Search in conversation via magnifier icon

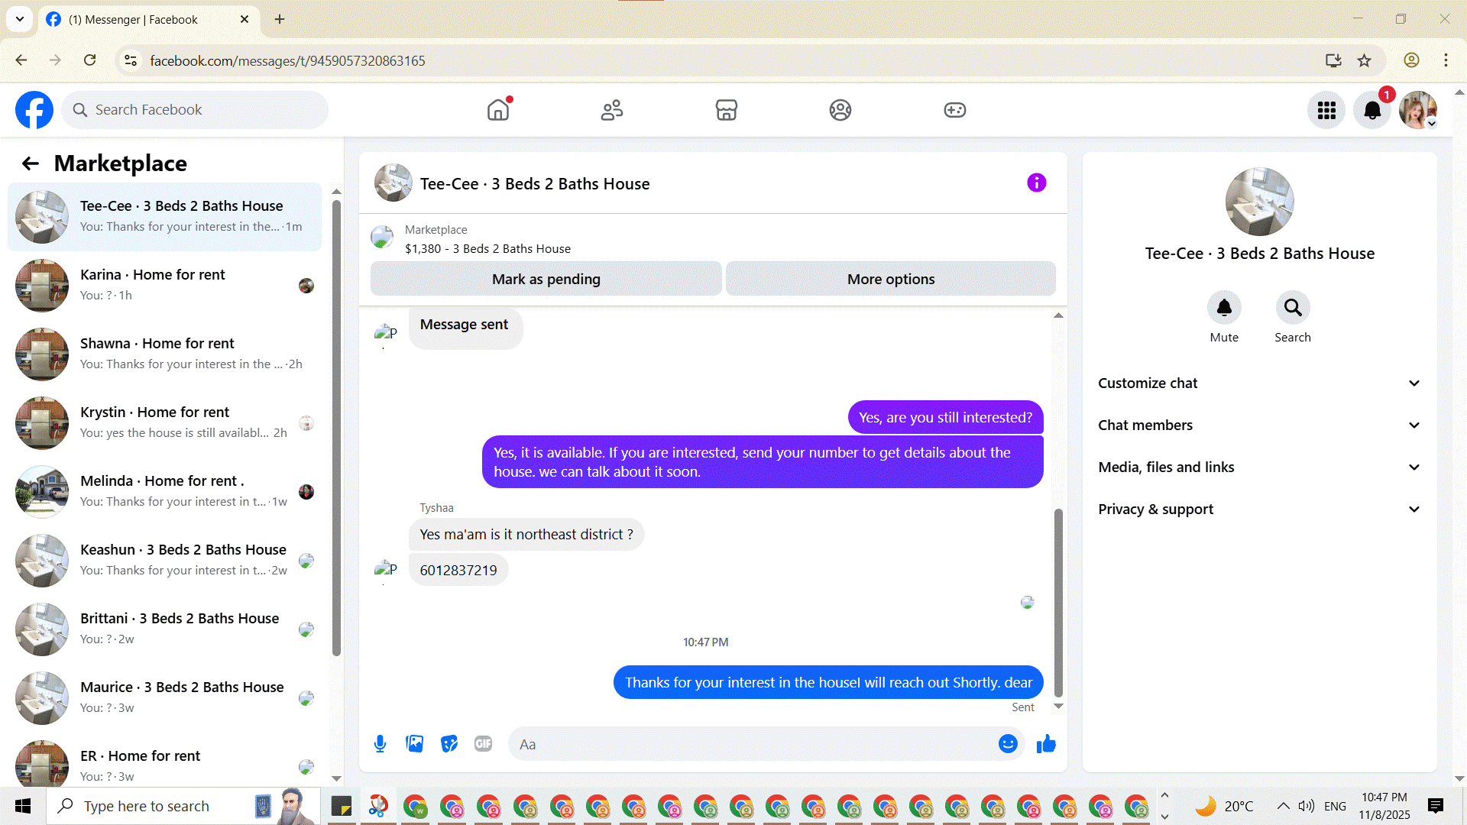[x=1293, y=308]
